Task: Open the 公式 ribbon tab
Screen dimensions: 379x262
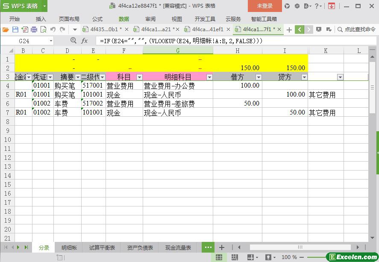Action: click(97, 19)
